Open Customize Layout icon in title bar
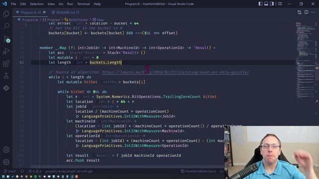This screenshot has height=179, width=319. (280, 4)
